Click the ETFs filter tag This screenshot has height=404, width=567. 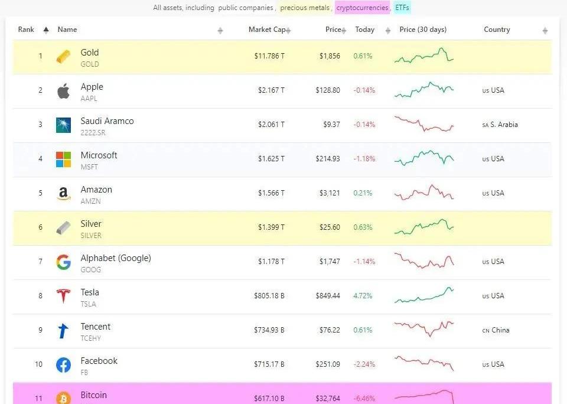402,8
